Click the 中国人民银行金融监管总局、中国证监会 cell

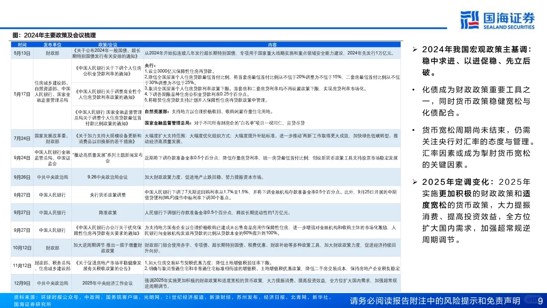(x=53, y=158)
